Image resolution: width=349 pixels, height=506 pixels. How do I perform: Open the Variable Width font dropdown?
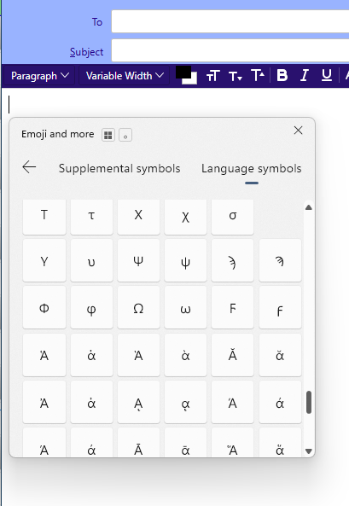tap(125, 76)
